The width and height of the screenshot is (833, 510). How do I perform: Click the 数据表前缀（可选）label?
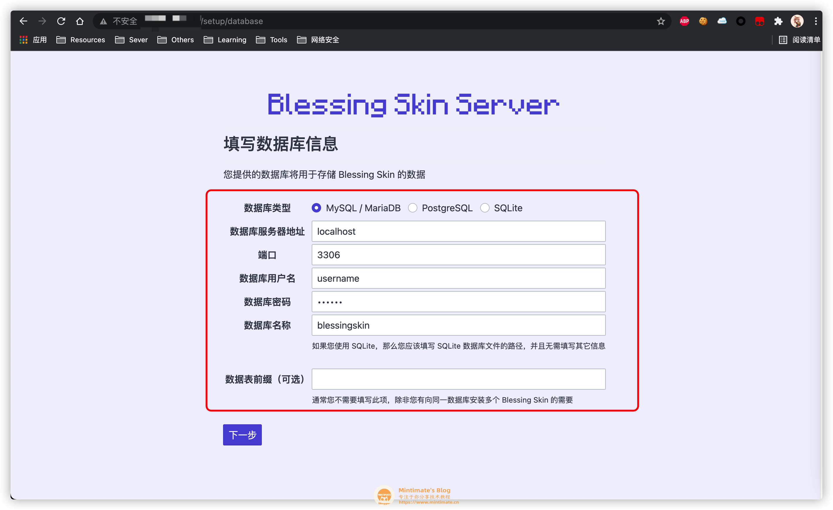click(x=265, y=379)
